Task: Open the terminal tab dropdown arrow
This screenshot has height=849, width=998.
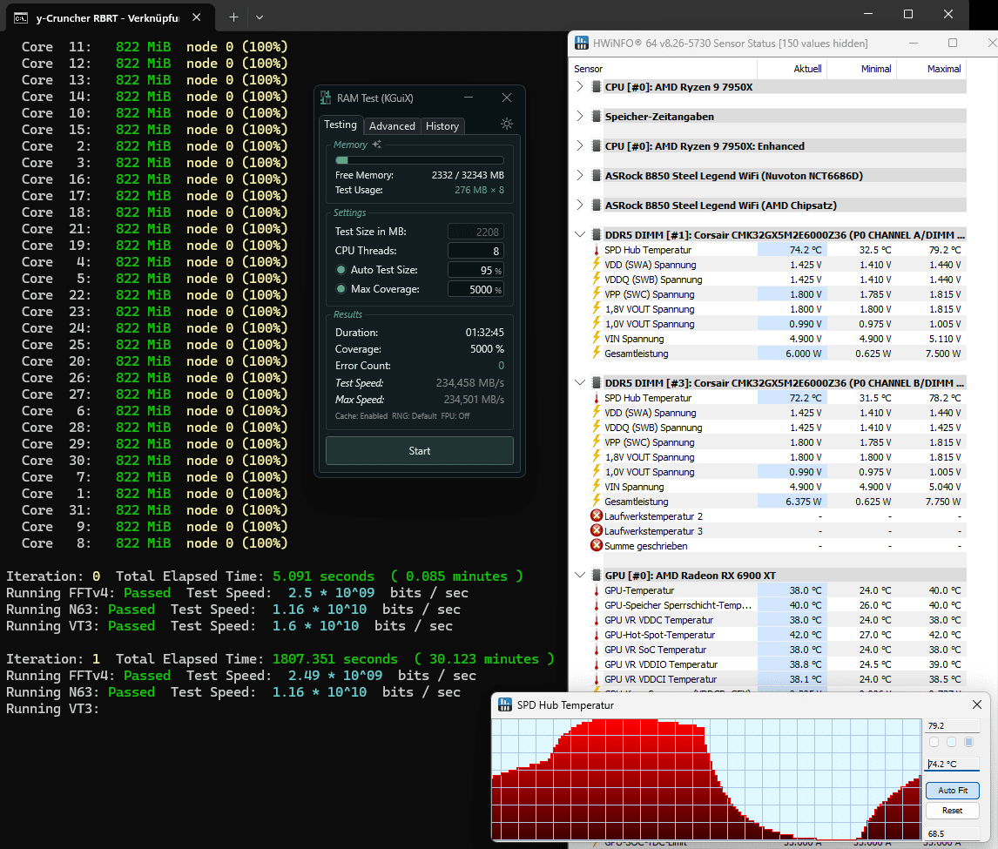Action: coord(260,17)
